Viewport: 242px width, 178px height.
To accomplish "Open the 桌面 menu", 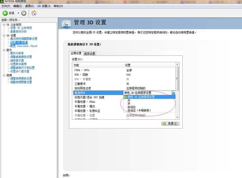I will click(29, 6).
